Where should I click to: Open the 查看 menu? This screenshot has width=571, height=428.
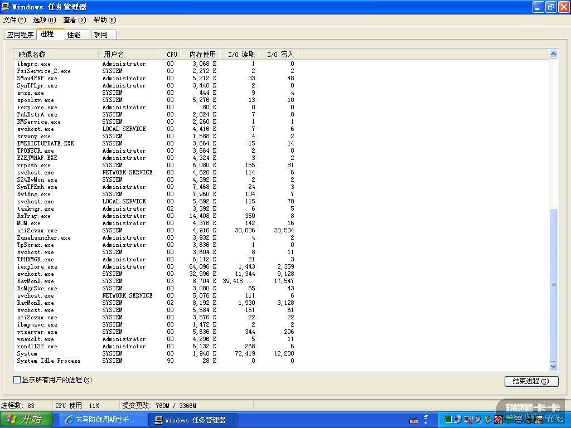(x=75, y=20)
